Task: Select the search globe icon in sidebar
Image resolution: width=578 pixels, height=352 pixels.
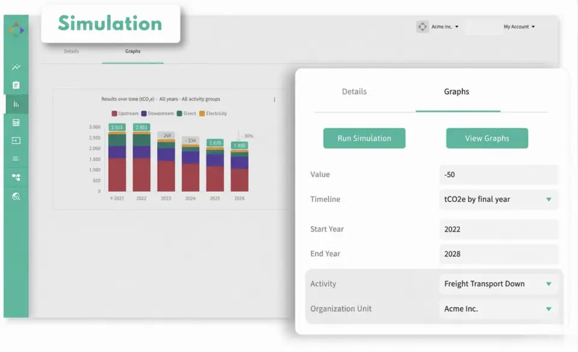Action: click(16, 196)
